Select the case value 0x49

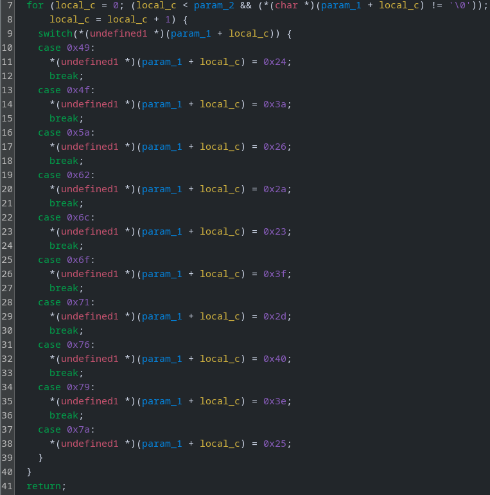click(78, 48)
